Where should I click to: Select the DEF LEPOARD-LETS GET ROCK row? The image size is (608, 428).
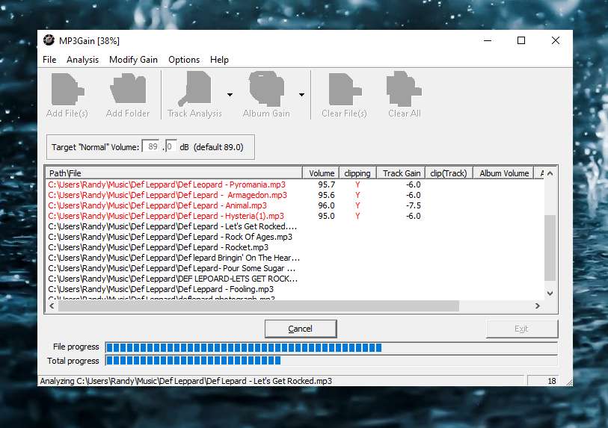pyautogui.click(x=295, y=279)
